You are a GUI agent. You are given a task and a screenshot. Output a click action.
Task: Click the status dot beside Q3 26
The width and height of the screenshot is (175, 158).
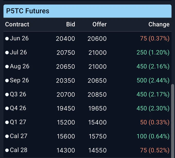[x=7, y=94]
